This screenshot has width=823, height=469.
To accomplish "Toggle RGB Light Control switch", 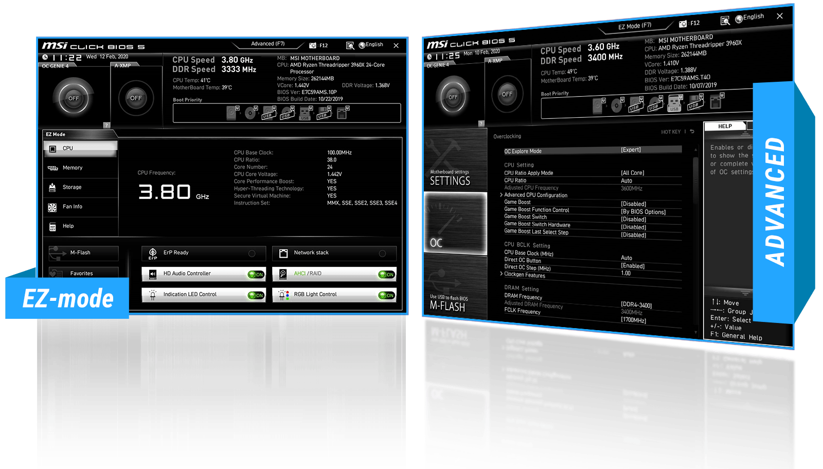I will click(386, 295).
